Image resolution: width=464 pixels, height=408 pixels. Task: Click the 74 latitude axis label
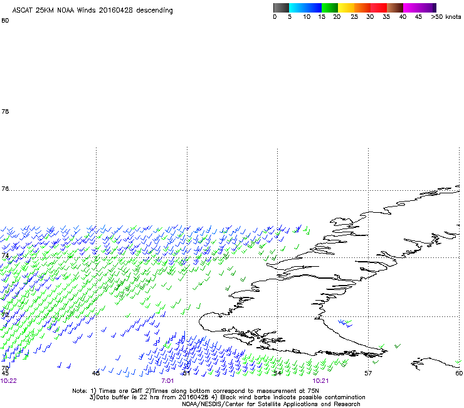coord(5,255)
